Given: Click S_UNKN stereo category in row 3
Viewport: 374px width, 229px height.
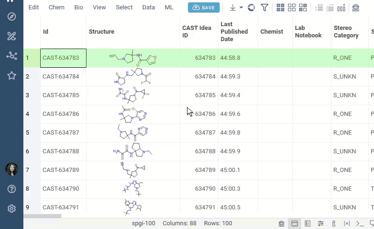Looking at the screenshot, I should 345,95.
